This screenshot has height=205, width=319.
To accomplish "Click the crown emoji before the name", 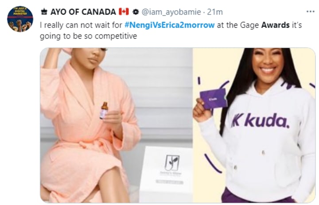I will pos(44,12).
